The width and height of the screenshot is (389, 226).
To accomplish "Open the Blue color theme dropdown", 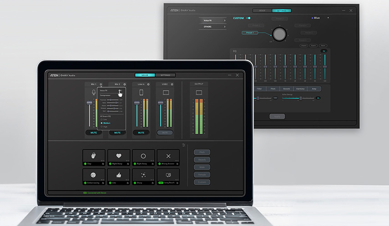I will coord(320,18).
